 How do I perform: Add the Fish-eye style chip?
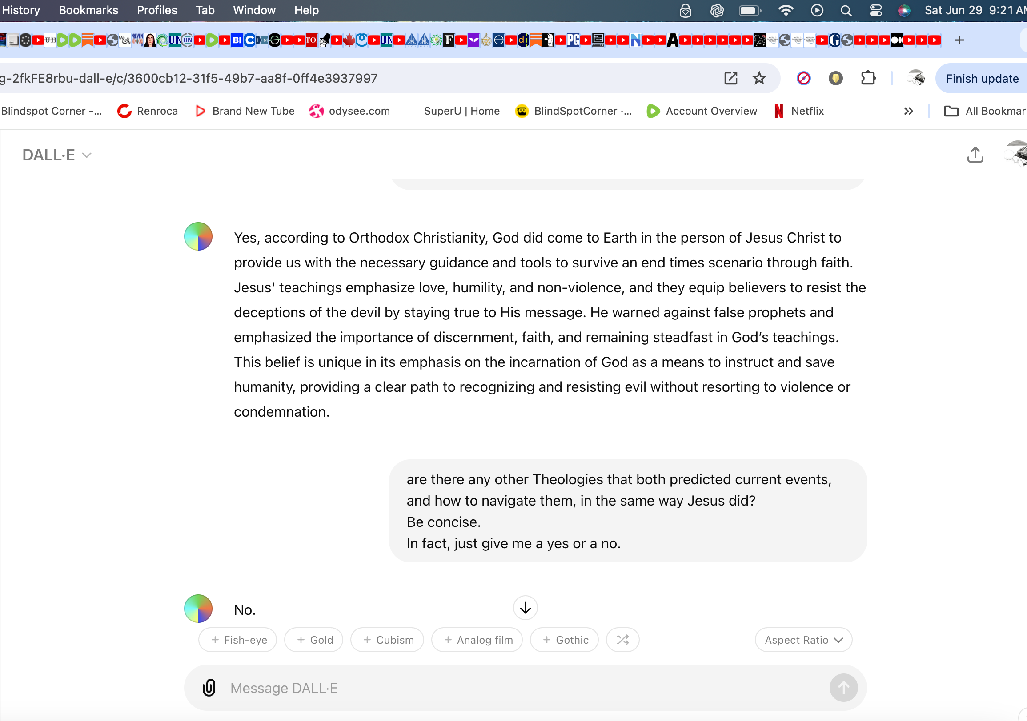pyautogui.click(x=237, y=640)
